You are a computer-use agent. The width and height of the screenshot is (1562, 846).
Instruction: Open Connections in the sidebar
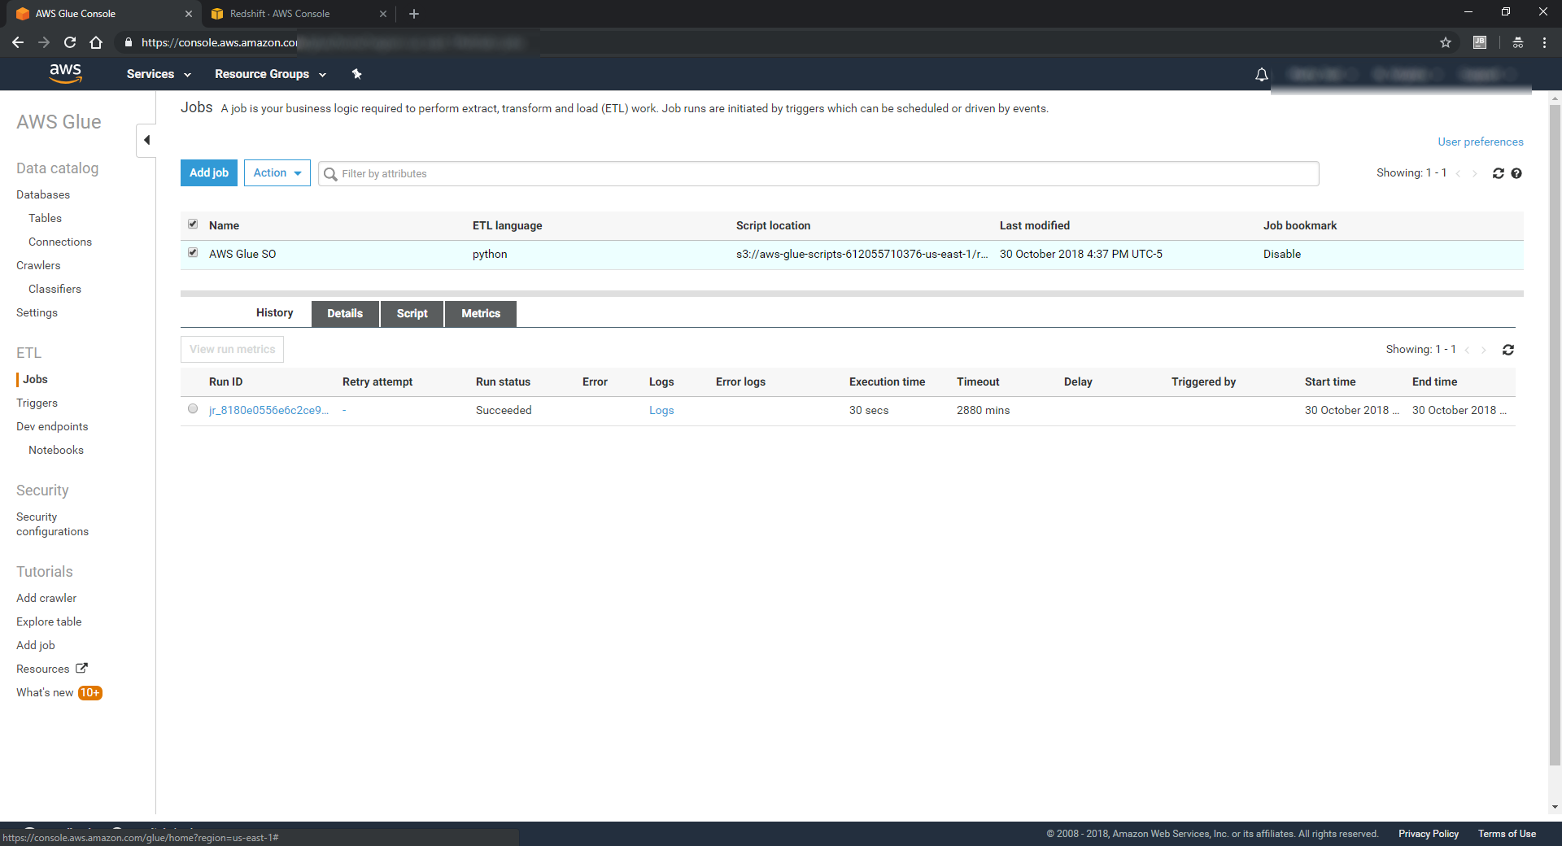coord(60,242)
